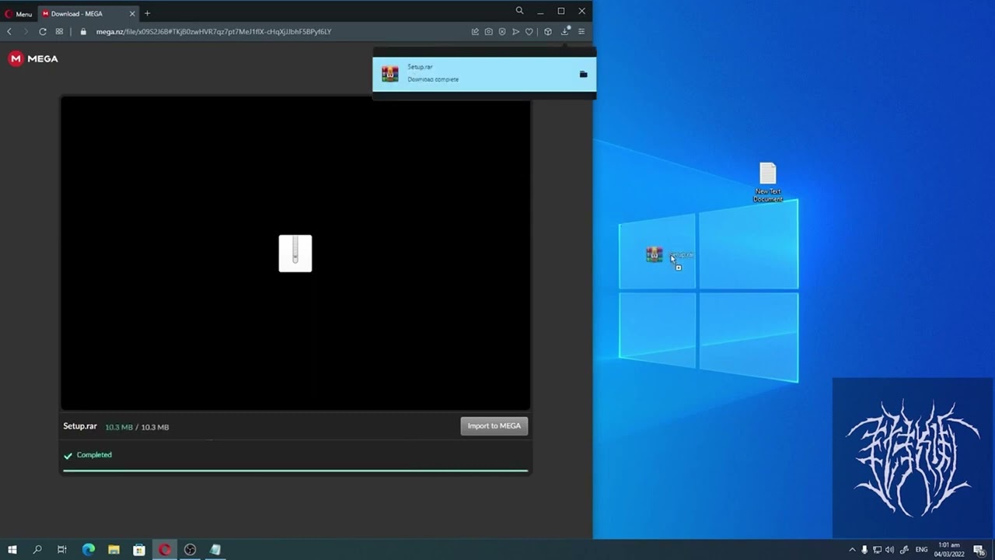The height and width of the screenshot is (560, 995).
Task: Bookmark page with heart icon
Action: pos(529,32)
